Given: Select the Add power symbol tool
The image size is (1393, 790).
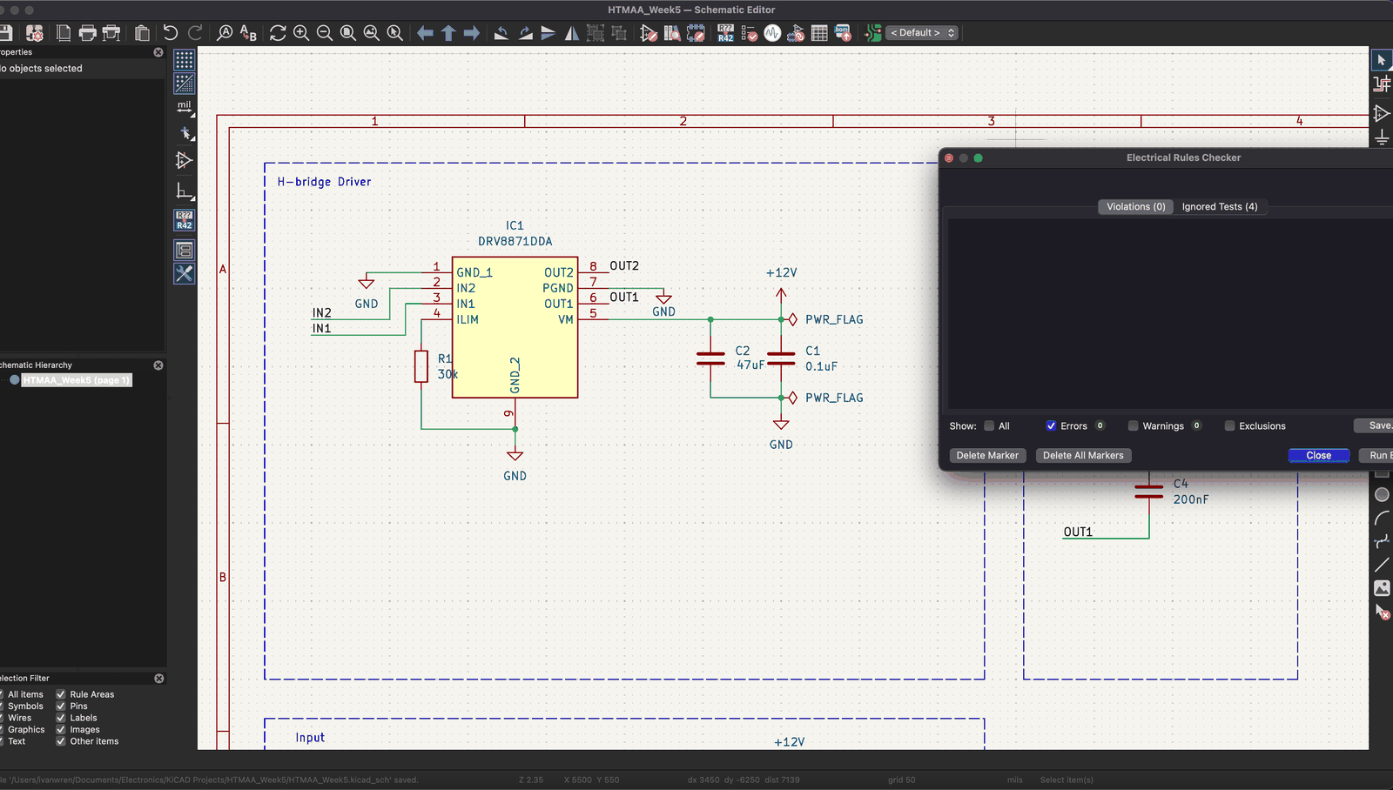Looking at the screenshot, I should click(x=1382, y=137).
